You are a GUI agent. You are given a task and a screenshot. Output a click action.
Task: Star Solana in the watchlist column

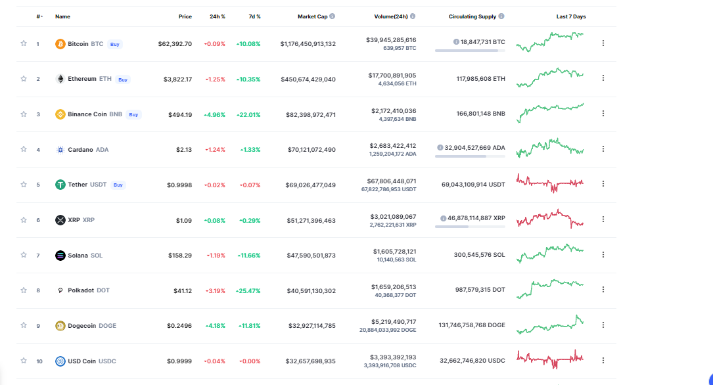pos(24,255)
